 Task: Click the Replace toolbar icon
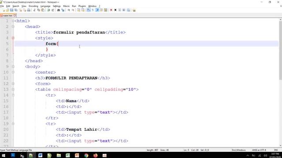(x=63, y=10)
